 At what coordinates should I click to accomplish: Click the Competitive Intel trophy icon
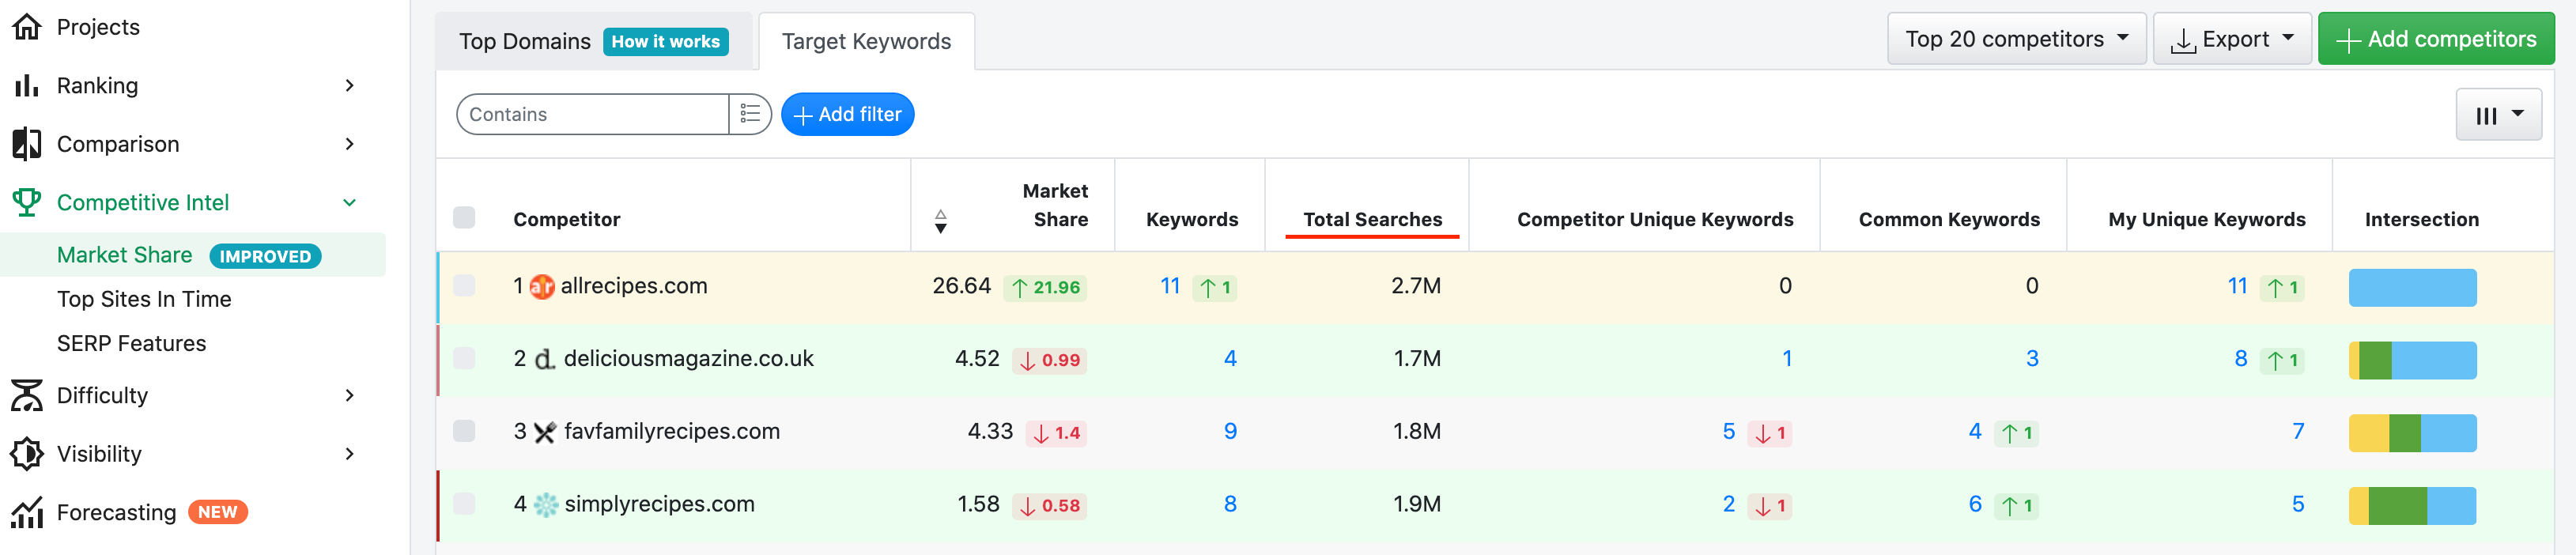(27, 202)
